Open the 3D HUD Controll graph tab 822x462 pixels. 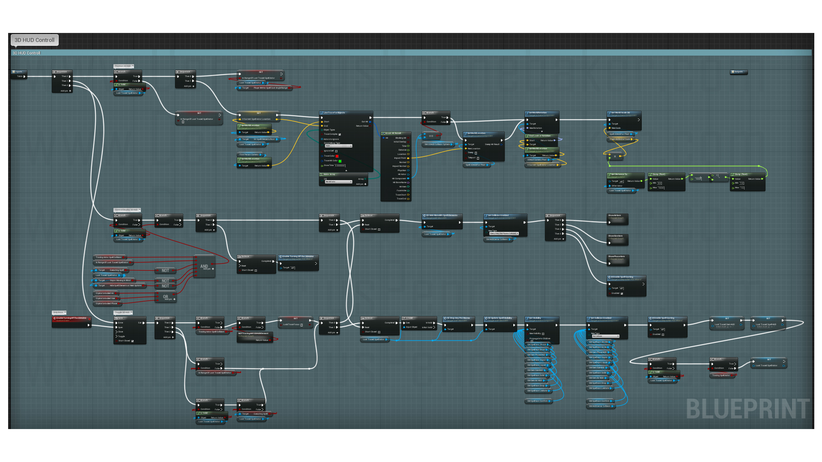pyautogui.click(x=34, y=40)
